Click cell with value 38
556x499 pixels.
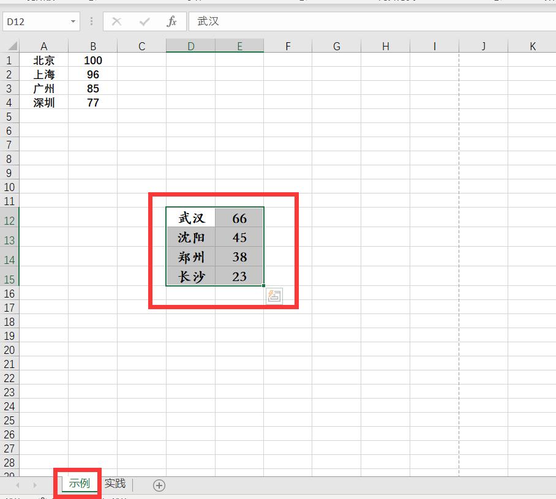click(239, 257)
